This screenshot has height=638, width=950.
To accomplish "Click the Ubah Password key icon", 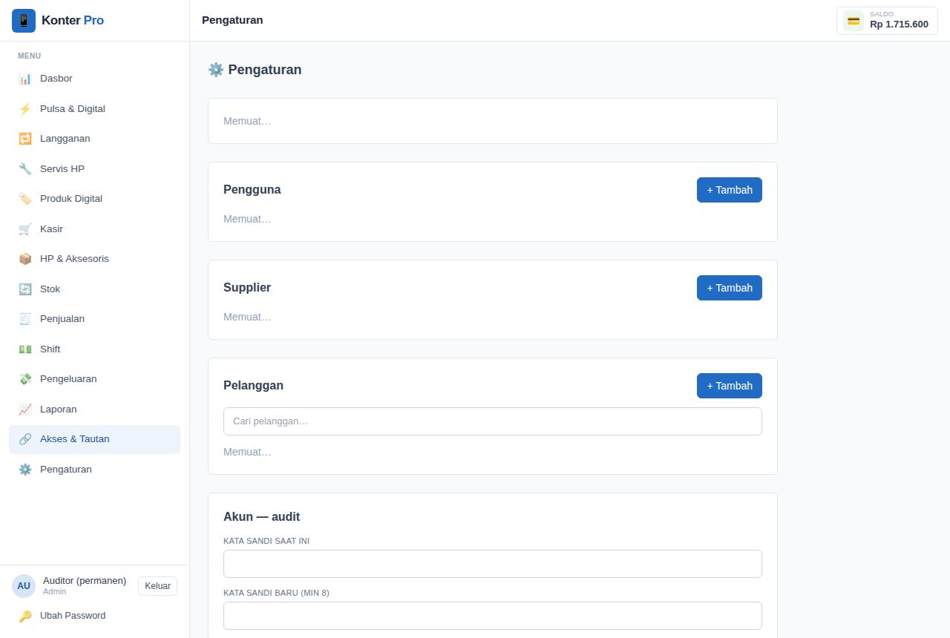I will (x=25, y=616).
